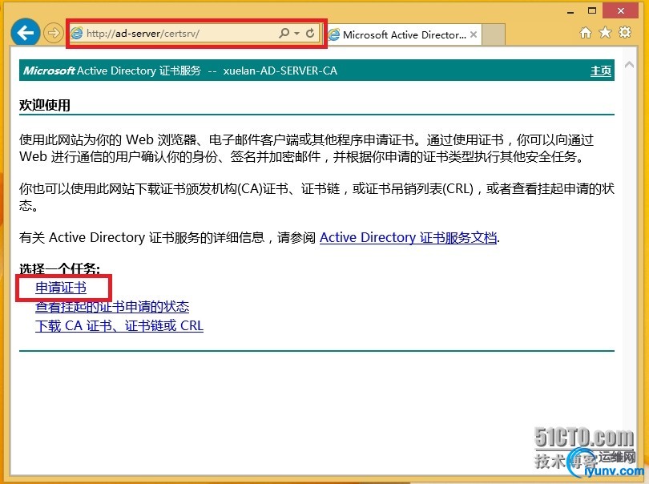649x484 pixels.
Task: Click the IE page icon in address bar
Action: (x=77, y=33)
